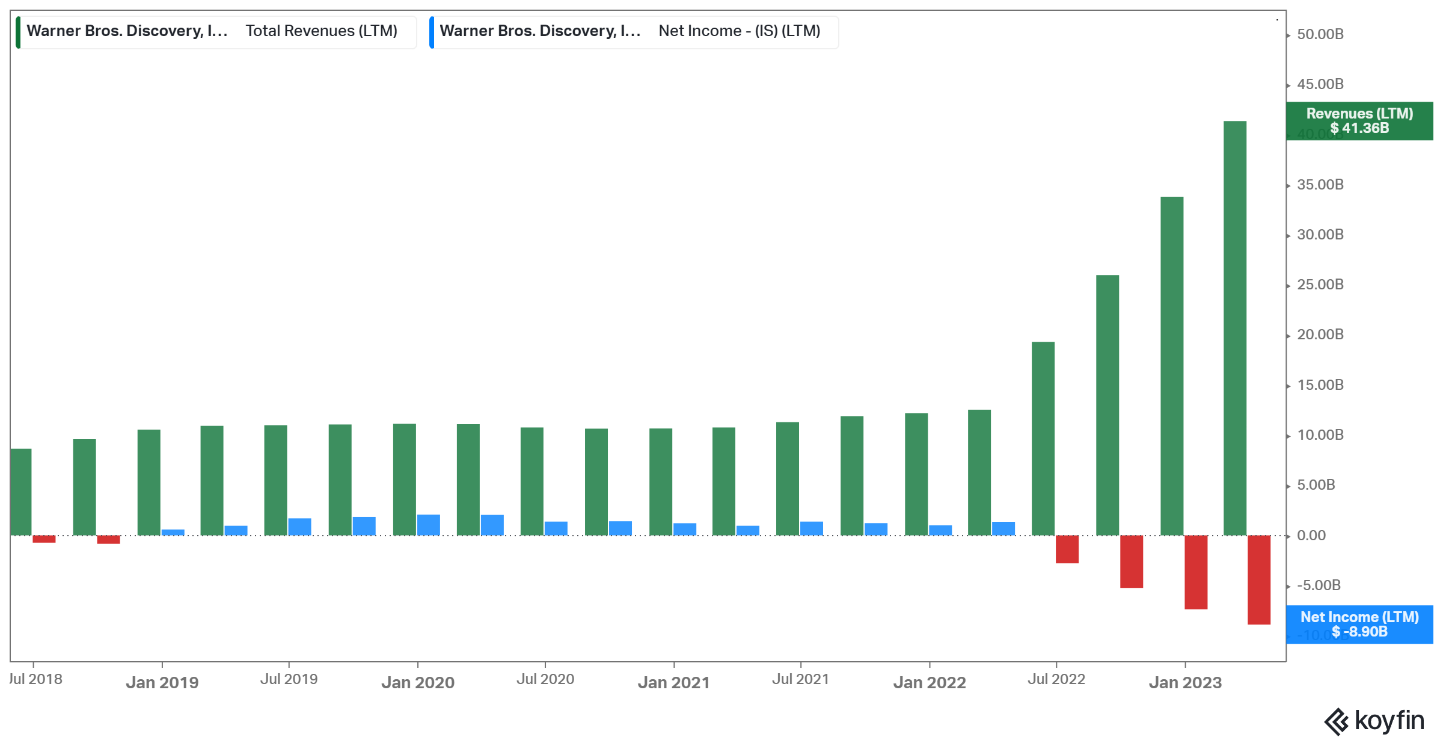Click the tallest green revenue bar

(1234, 328)
